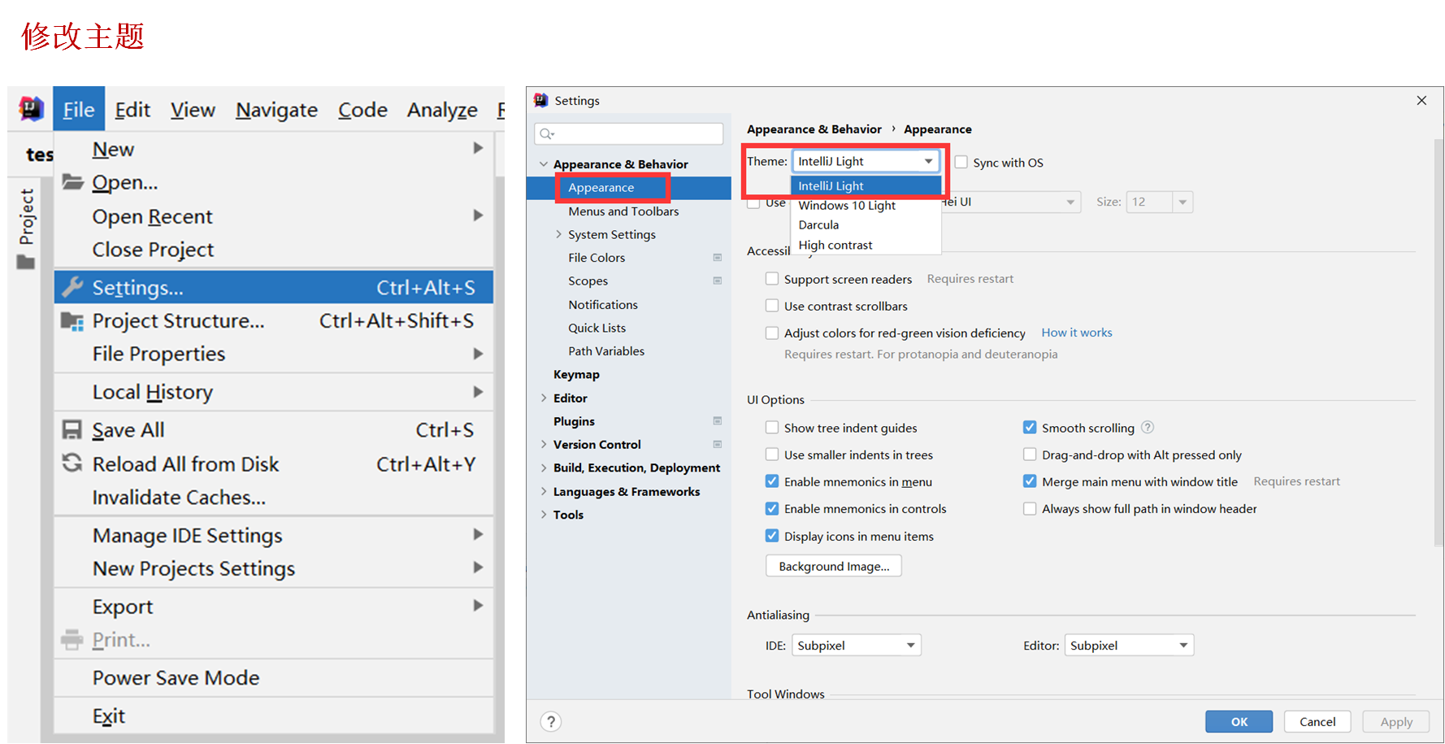1445x744 pixels.
Task: Open the Editor antialiasing dropdown
Action: click(x=1129, y=646)
